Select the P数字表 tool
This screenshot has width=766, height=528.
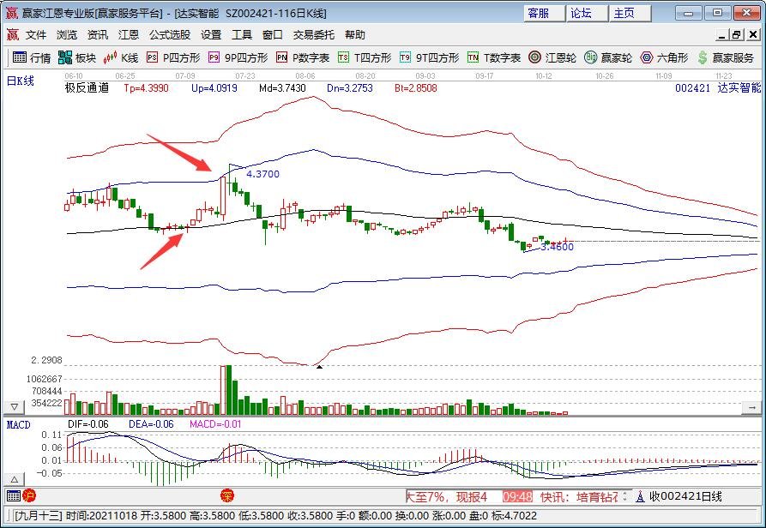click(x=302, y=57)
